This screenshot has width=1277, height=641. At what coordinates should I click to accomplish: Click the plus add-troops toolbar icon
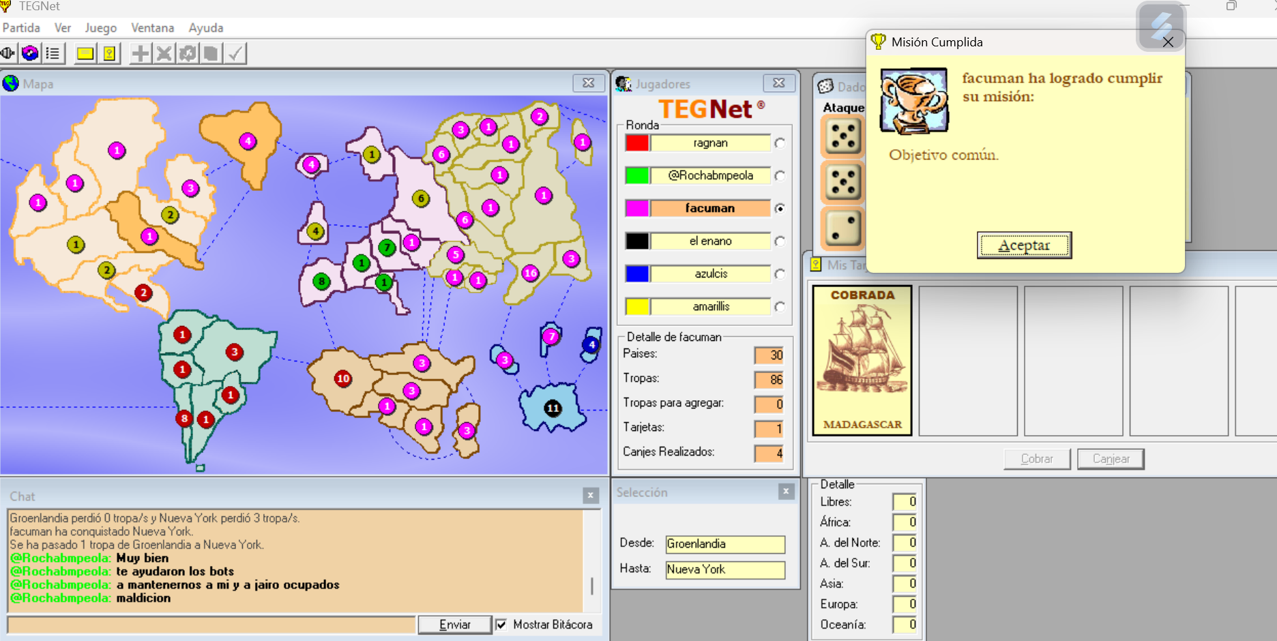[x=140, y=53]
